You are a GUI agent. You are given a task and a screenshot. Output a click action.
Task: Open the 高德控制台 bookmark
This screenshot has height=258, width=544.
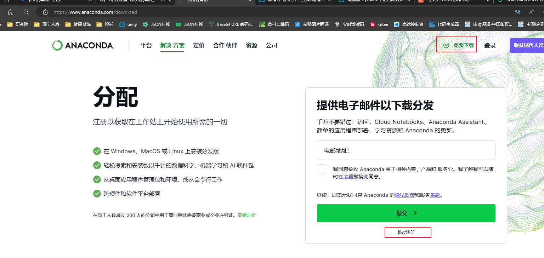pyautogui.click(x=409, y=24)
